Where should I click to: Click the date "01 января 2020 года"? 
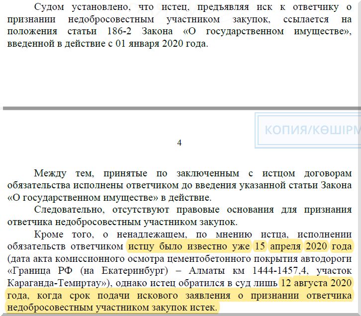(x=161, y=43)
